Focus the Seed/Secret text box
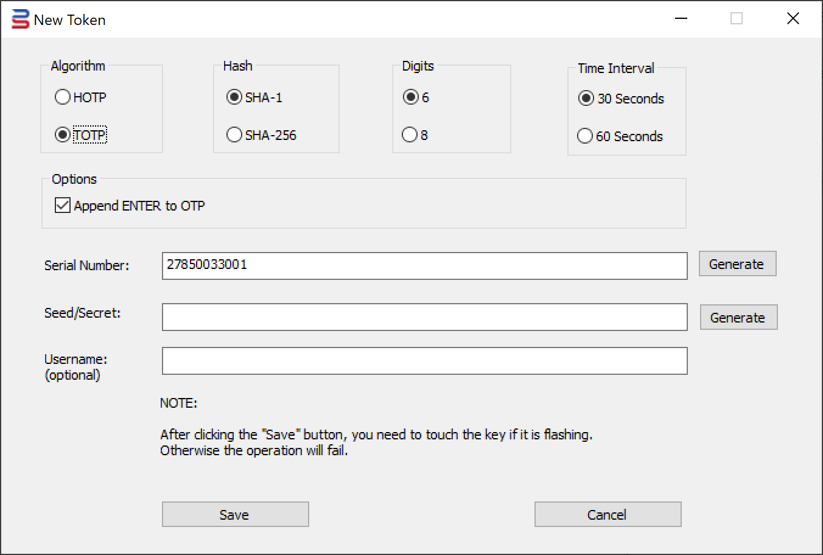The width and height of the screenshot is (823, 555). tap(424, 317)
